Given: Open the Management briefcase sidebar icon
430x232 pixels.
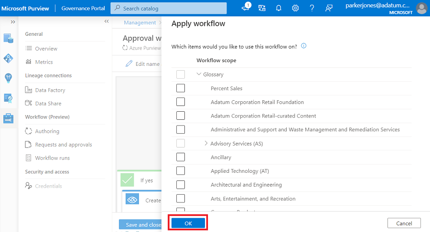Looking at the screenshot, I should (x=8, y=118).
